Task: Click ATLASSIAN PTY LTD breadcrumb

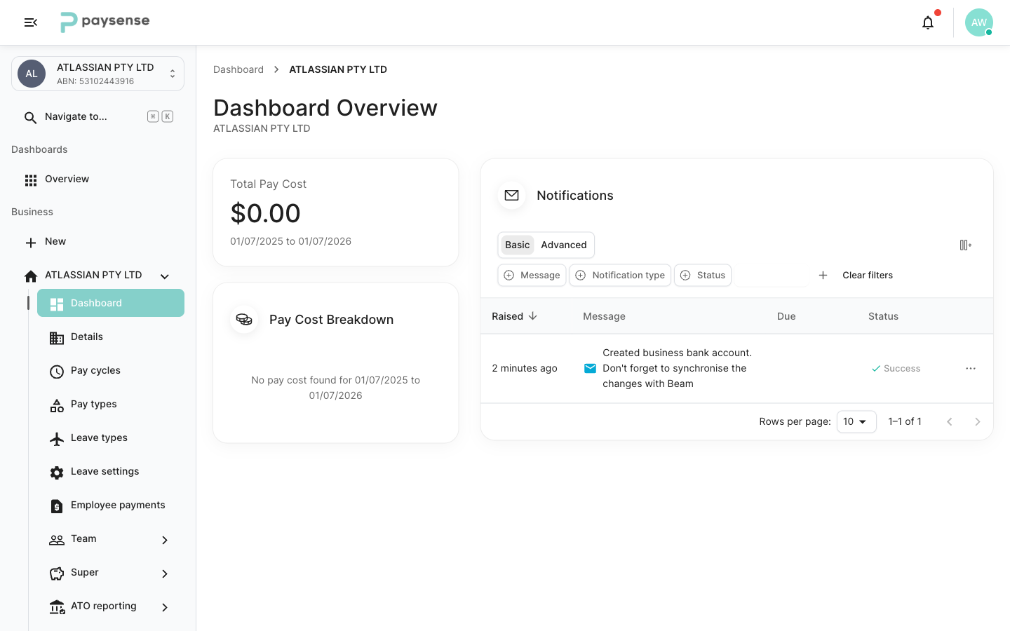Action: point(338,69)
